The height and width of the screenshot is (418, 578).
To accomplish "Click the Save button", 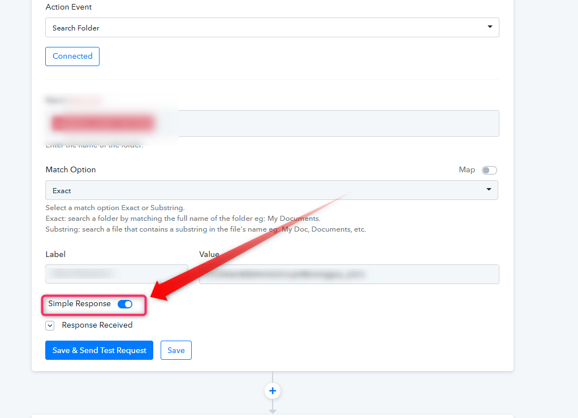I will coord(176,350).
